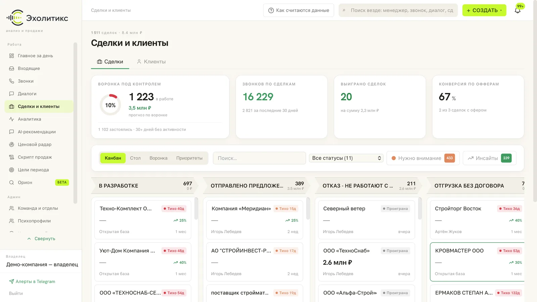Click the ОТГРУЗКА БЕЗ ДОГОВОРА column header

coord(476,186)
